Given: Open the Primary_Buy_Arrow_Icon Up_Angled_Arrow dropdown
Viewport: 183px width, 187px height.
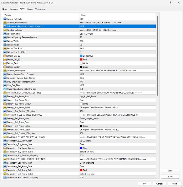Looking at the screenshot, I should point(117,97).
